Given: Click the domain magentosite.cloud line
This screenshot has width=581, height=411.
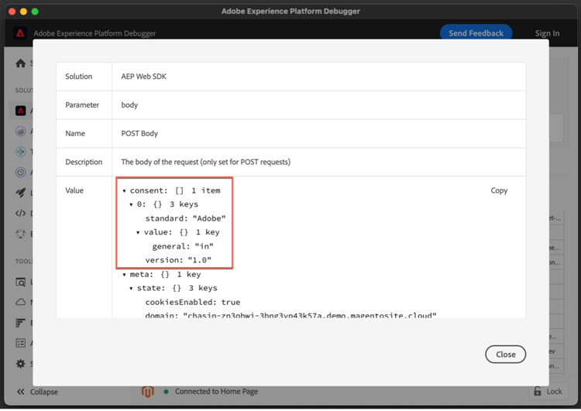Looking at the screenshot, I should 290,315.
